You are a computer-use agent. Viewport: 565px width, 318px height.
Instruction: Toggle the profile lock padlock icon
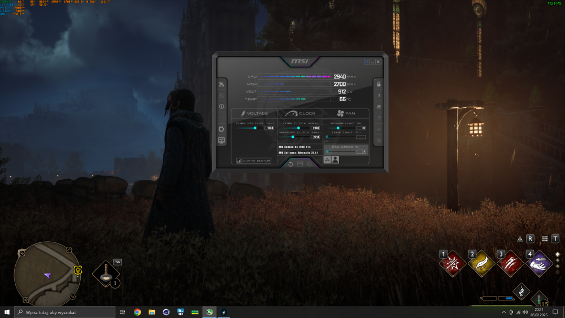tap(379, 84)
